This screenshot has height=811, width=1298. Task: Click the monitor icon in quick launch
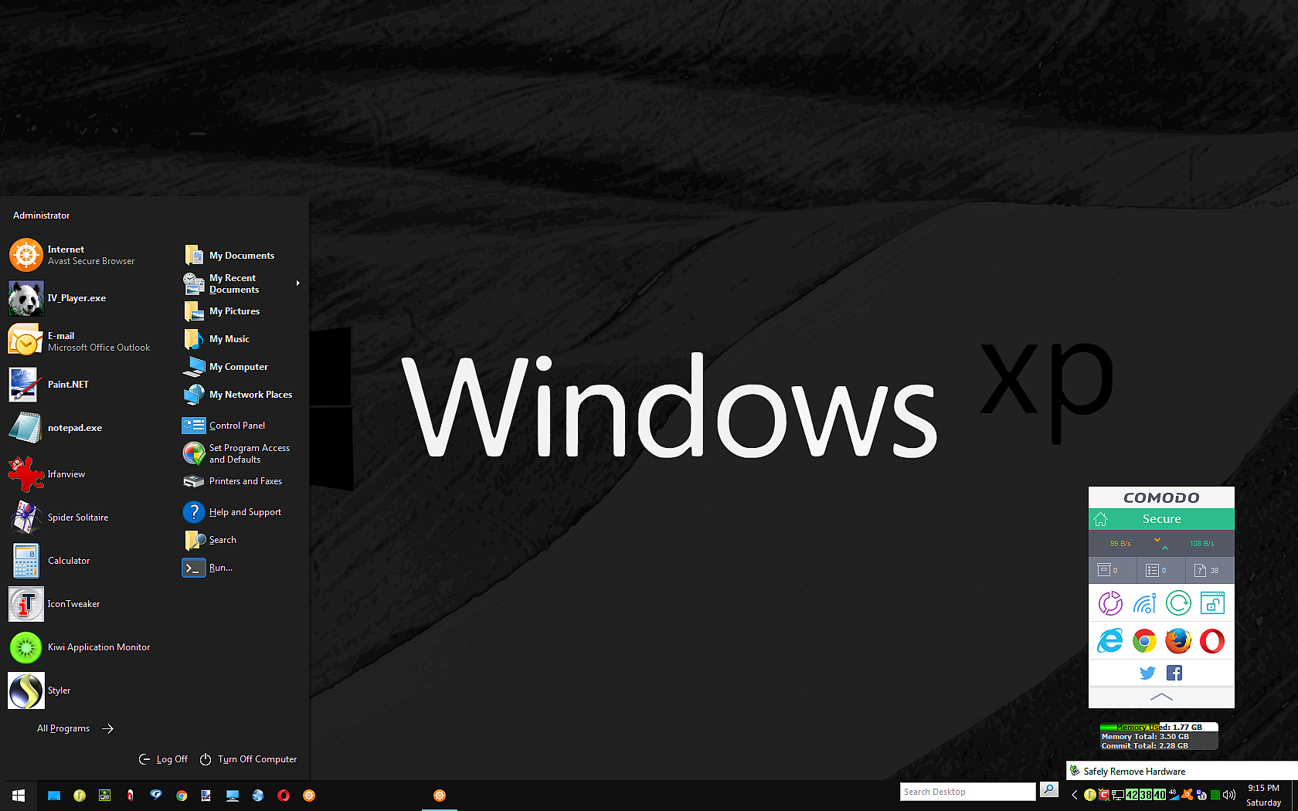233,796
